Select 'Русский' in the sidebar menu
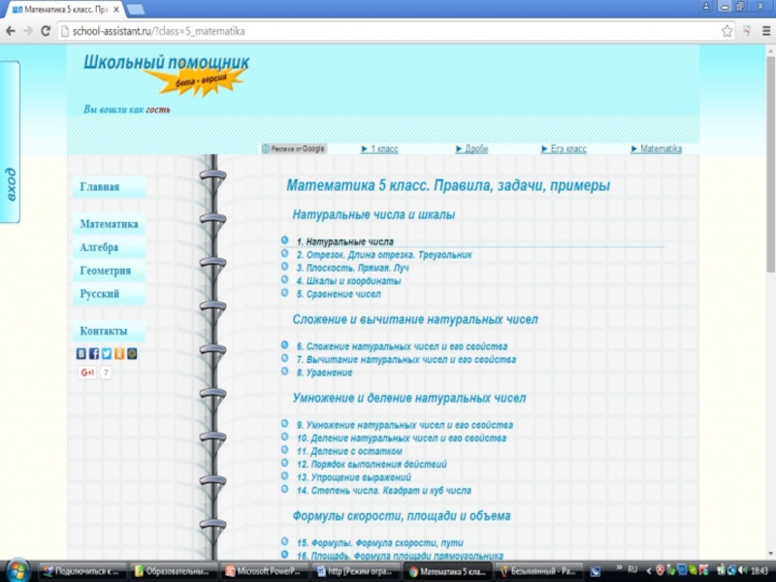 tap(109, 294)
